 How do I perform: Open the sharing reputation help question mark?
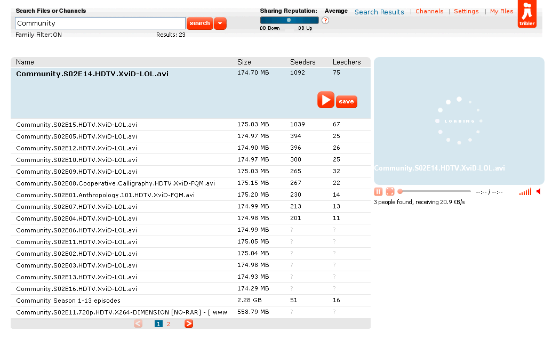[x=325, y=20]
